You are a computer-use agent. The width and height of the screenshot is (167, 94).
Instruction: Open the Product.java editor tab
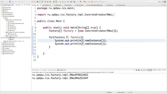tap(121, 5)
